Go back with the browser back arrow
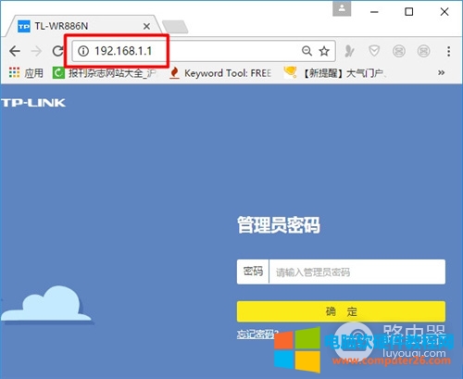The width and height of the screenshot is (463, 379). 15,51
